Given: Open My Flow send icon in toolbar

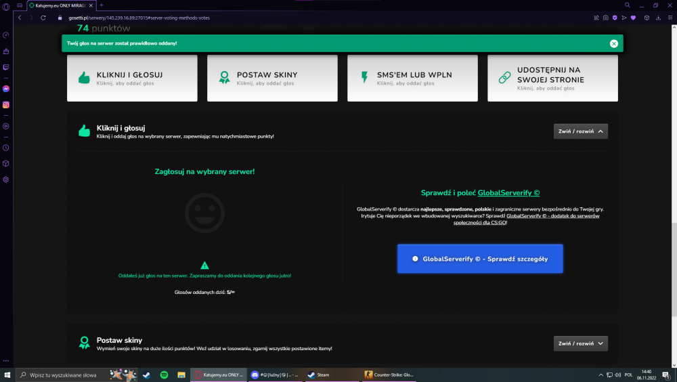Looking at the screenshot, I should tap(624, 18).
